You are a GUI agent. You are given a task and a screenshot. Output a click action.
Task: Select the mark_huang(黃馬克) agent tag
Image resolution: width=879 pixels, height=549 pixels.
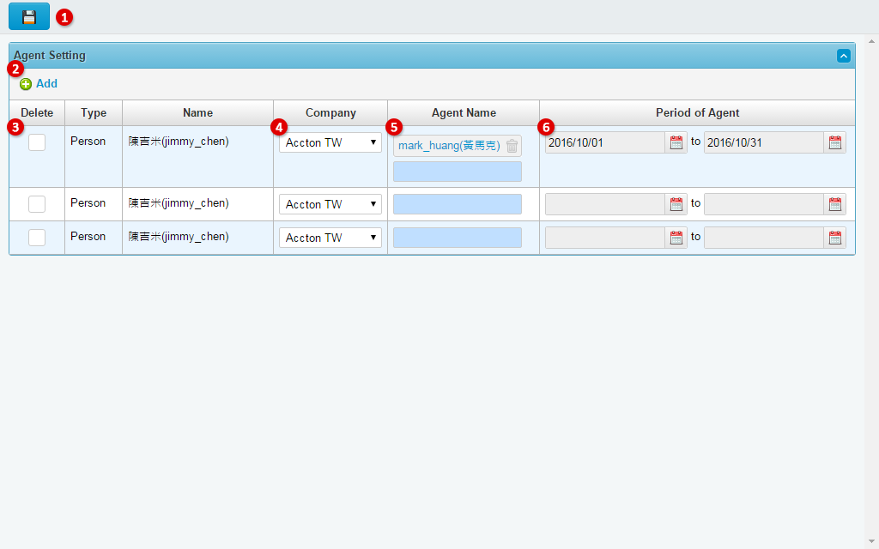(448, 145)
